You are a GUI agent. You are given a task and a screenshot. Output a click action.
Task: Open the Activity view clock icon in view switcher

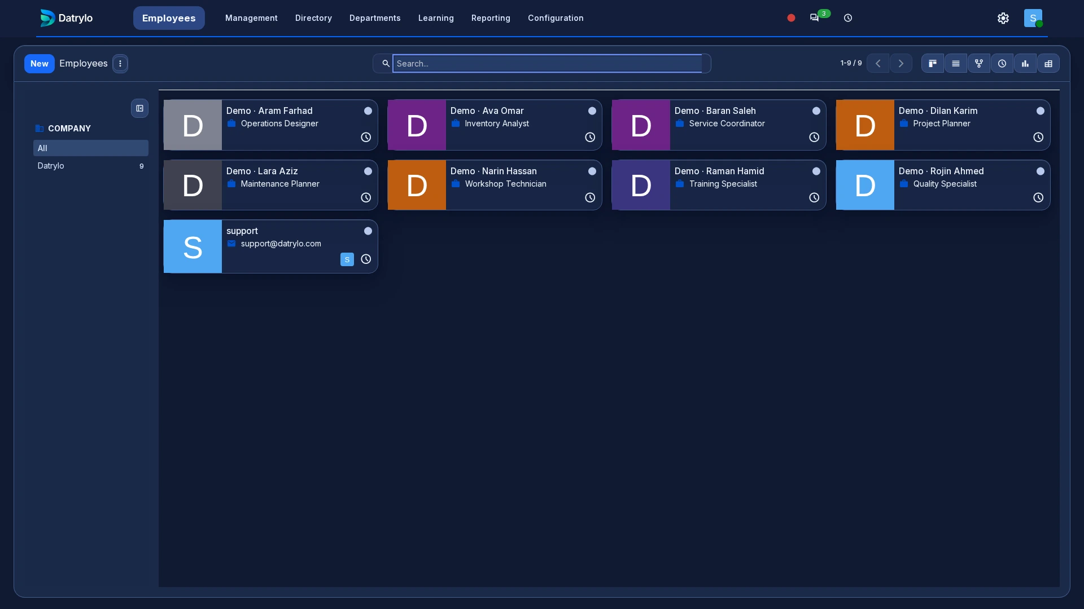pyautogui.click(x=1002, y=64)
